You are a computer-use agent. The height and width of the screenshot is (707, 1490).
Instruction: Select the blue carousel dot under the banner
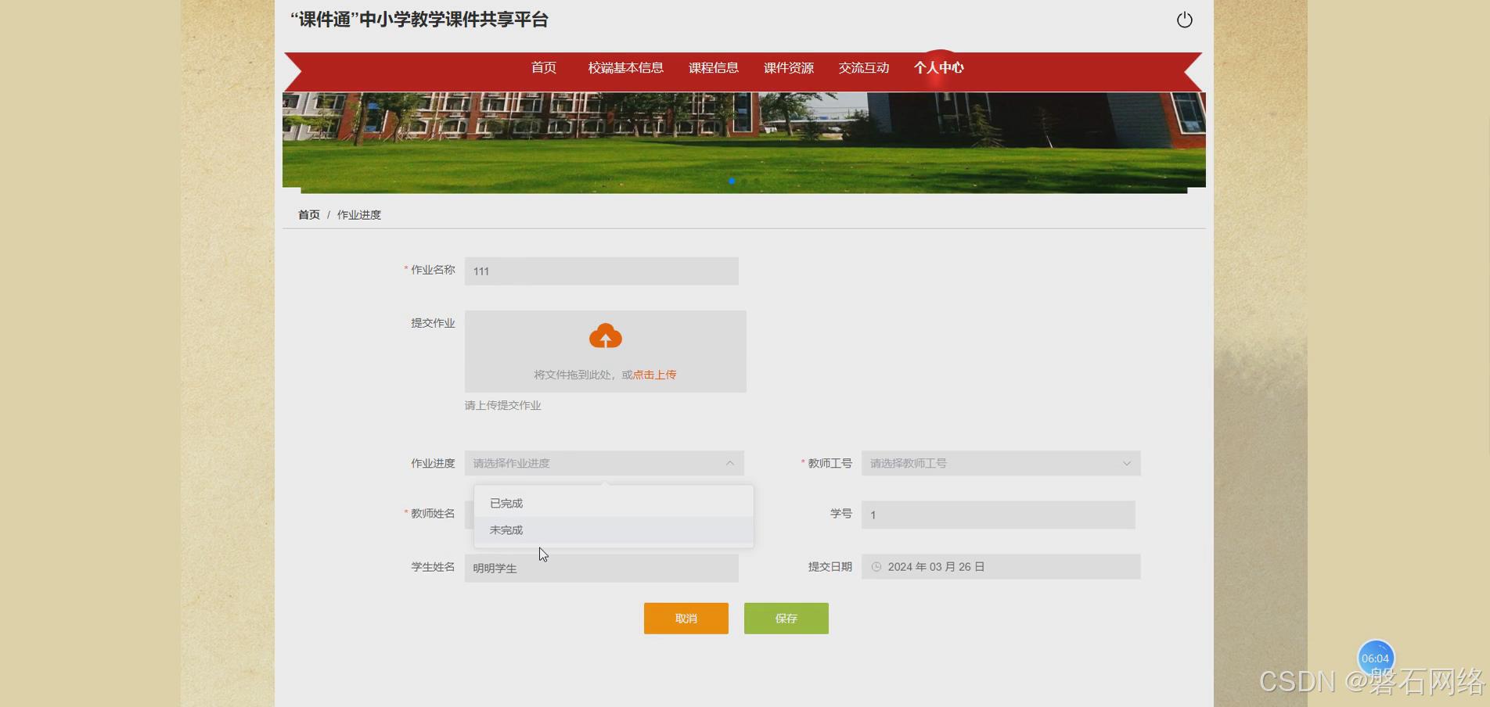(732, 181)
